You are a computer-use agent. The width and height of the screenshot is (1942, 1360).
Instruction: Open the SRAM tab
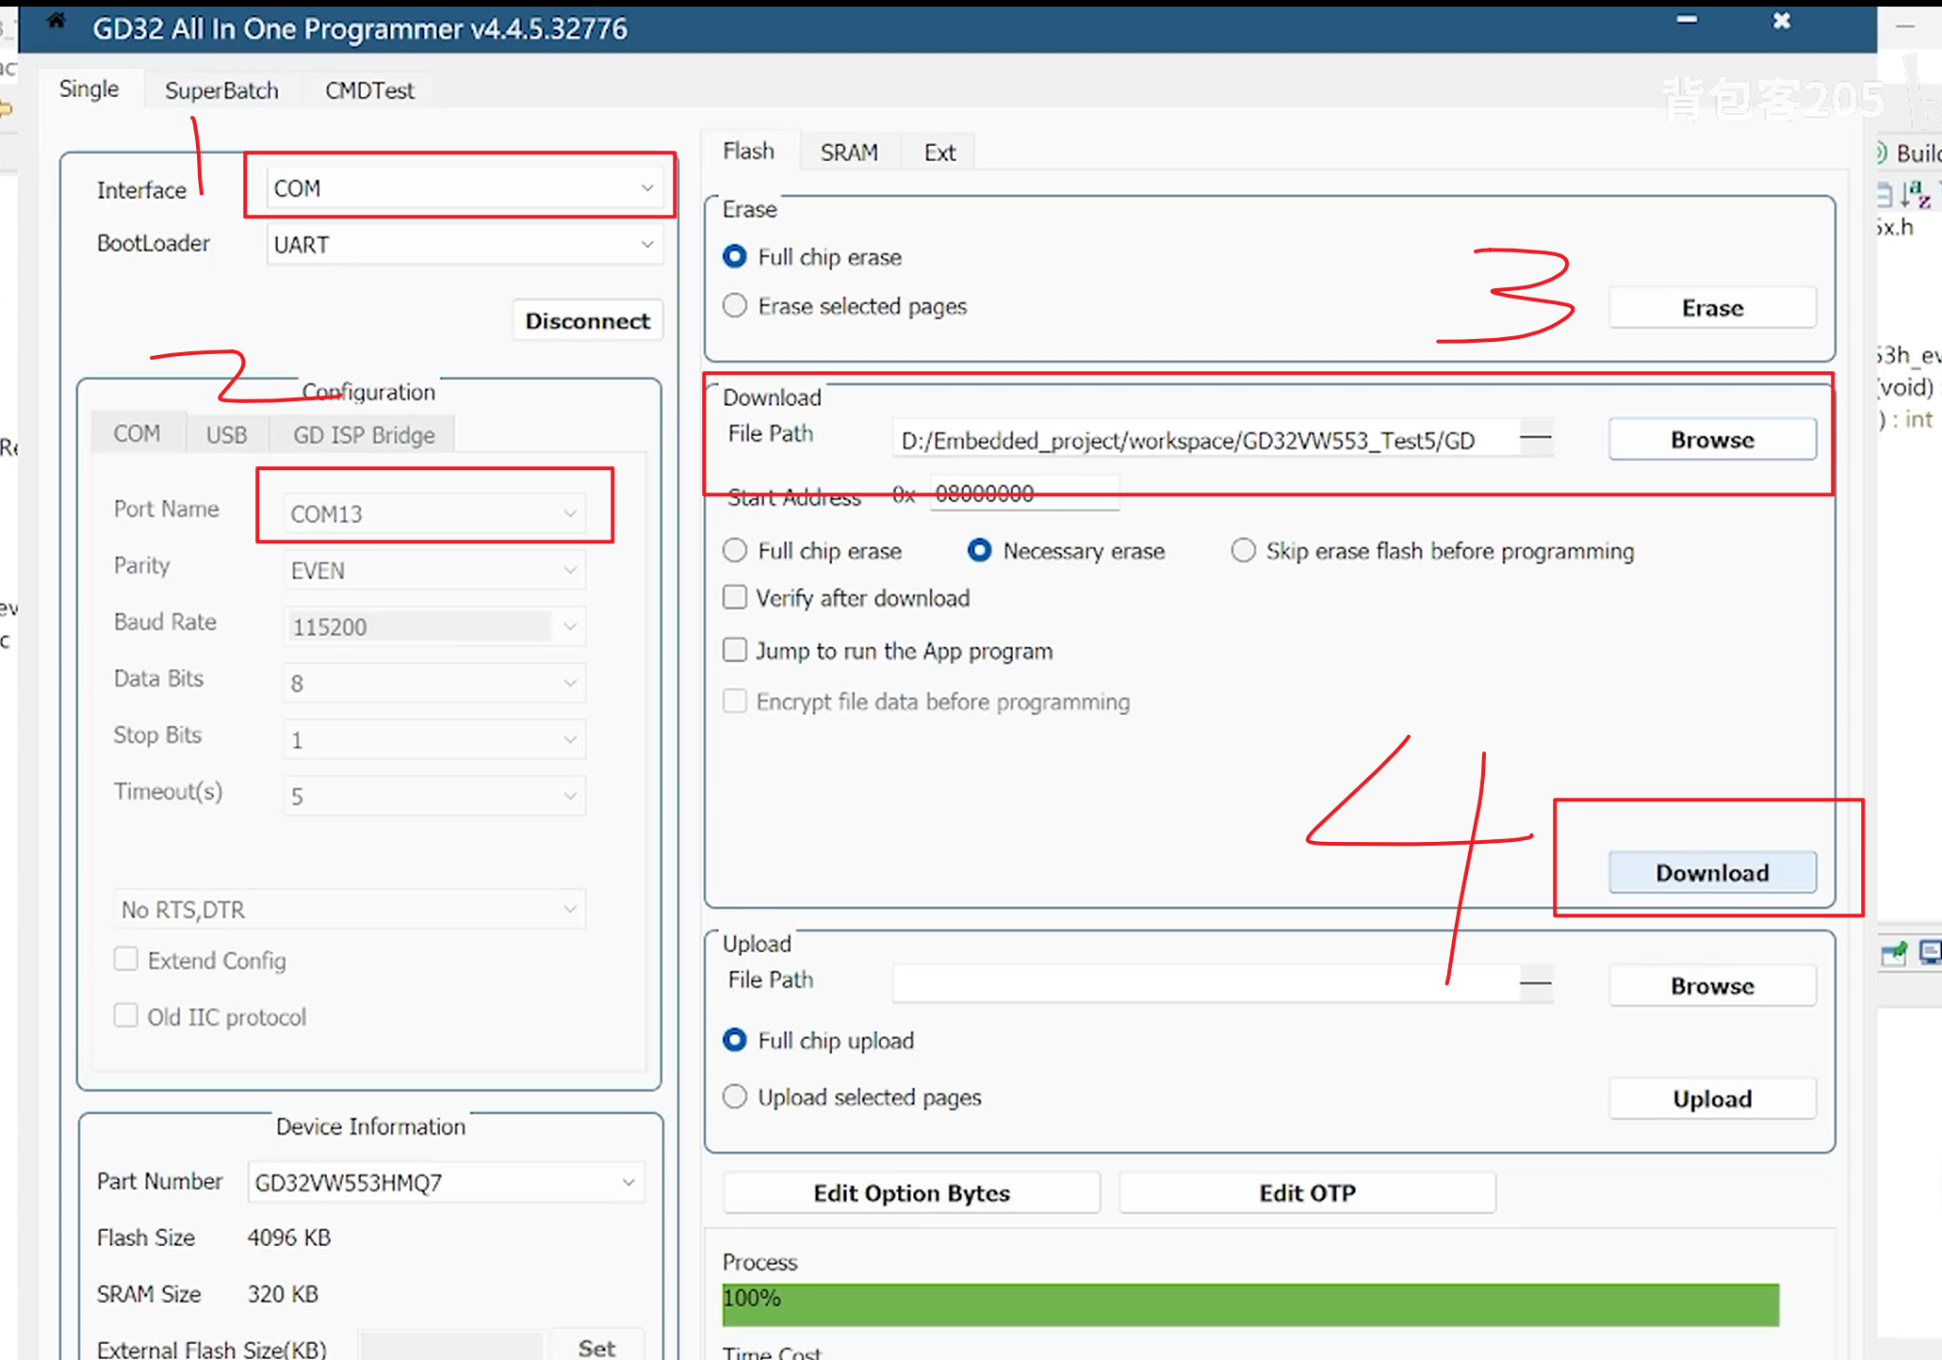pos(848,153)
